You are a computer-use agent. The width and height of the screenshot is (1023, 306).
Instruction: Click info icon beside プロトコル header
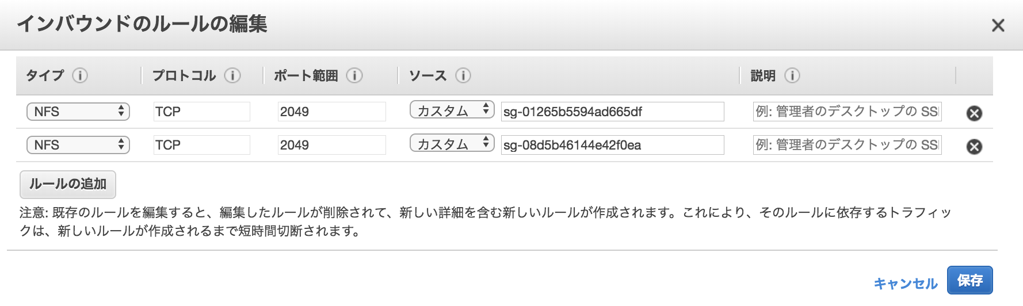pos(232,75)
